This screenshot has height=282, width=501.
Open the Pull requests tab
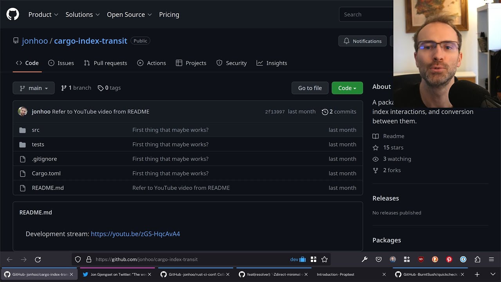point(105,63)
